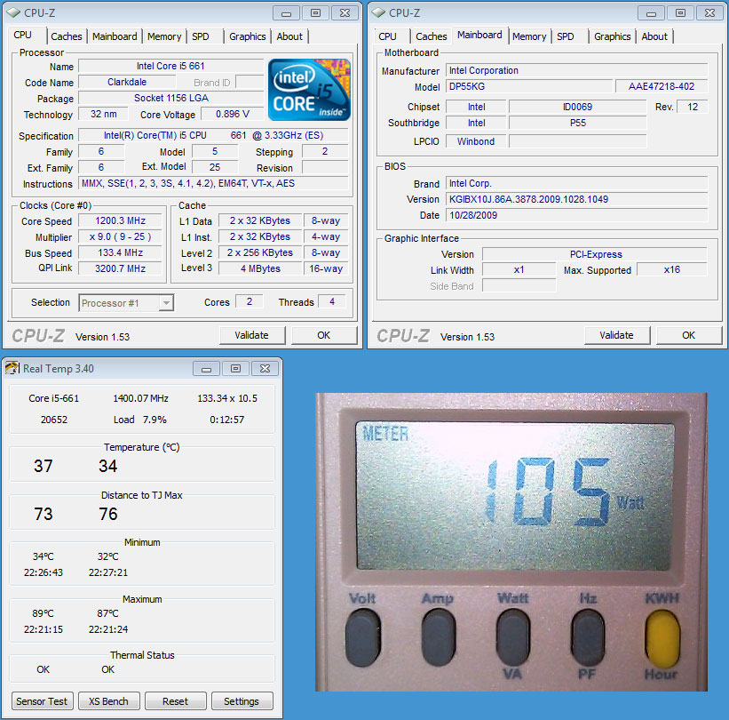Click the Real Temp 3.40 title bar icon
Viewport: 729px width, 720px height.
12,368
